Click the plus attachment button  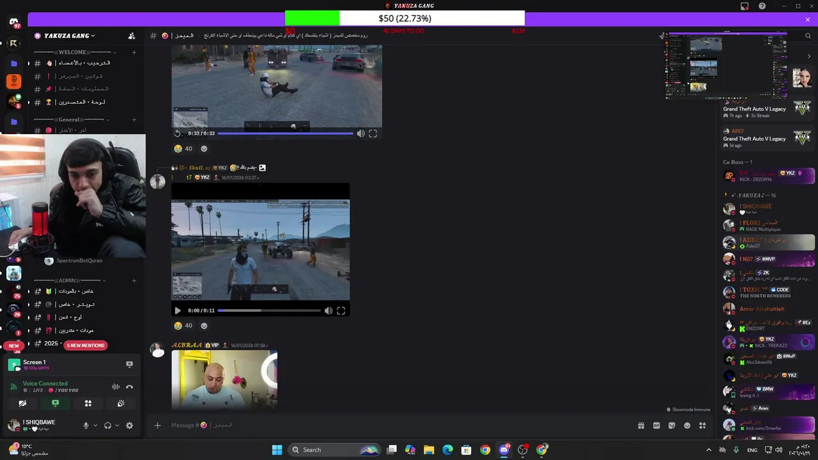pyautogui.click(x=157, y=425)
